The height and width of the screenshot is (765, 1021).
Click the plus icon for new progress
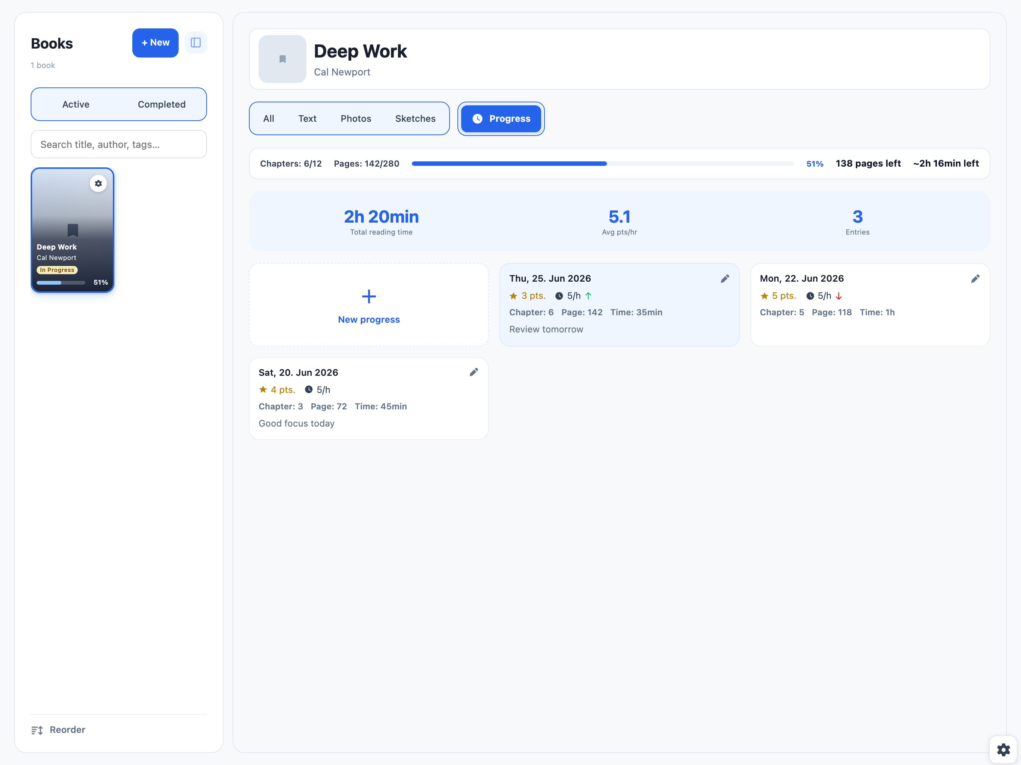point(369,296)
